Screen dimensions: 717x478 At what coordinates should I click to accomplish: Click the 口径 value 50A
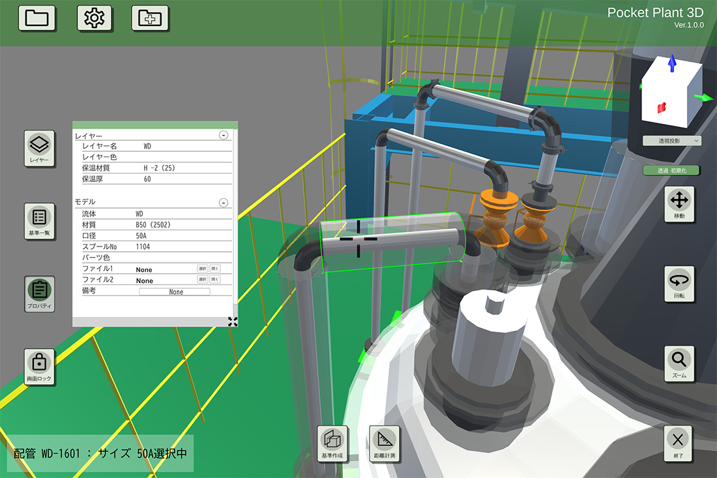(141, 235)
